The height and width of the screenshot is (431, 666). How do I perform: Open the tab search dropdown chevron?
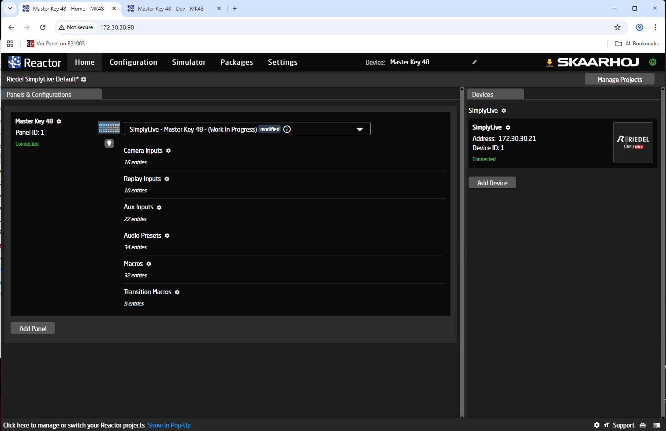point(10,8)
